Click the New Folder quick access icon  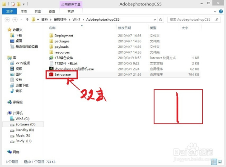click(x=19, y=4)
